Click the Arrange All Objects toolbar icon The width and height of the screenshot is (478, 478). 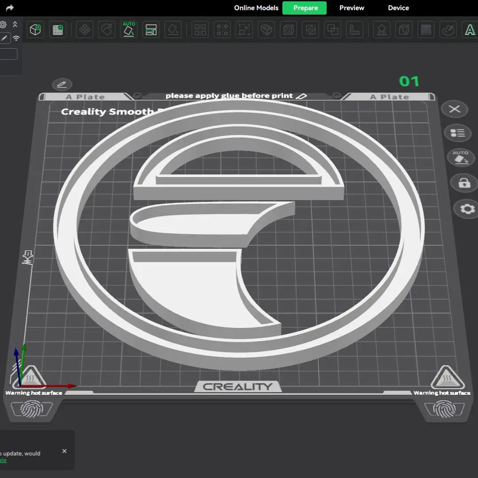point(151,30)
